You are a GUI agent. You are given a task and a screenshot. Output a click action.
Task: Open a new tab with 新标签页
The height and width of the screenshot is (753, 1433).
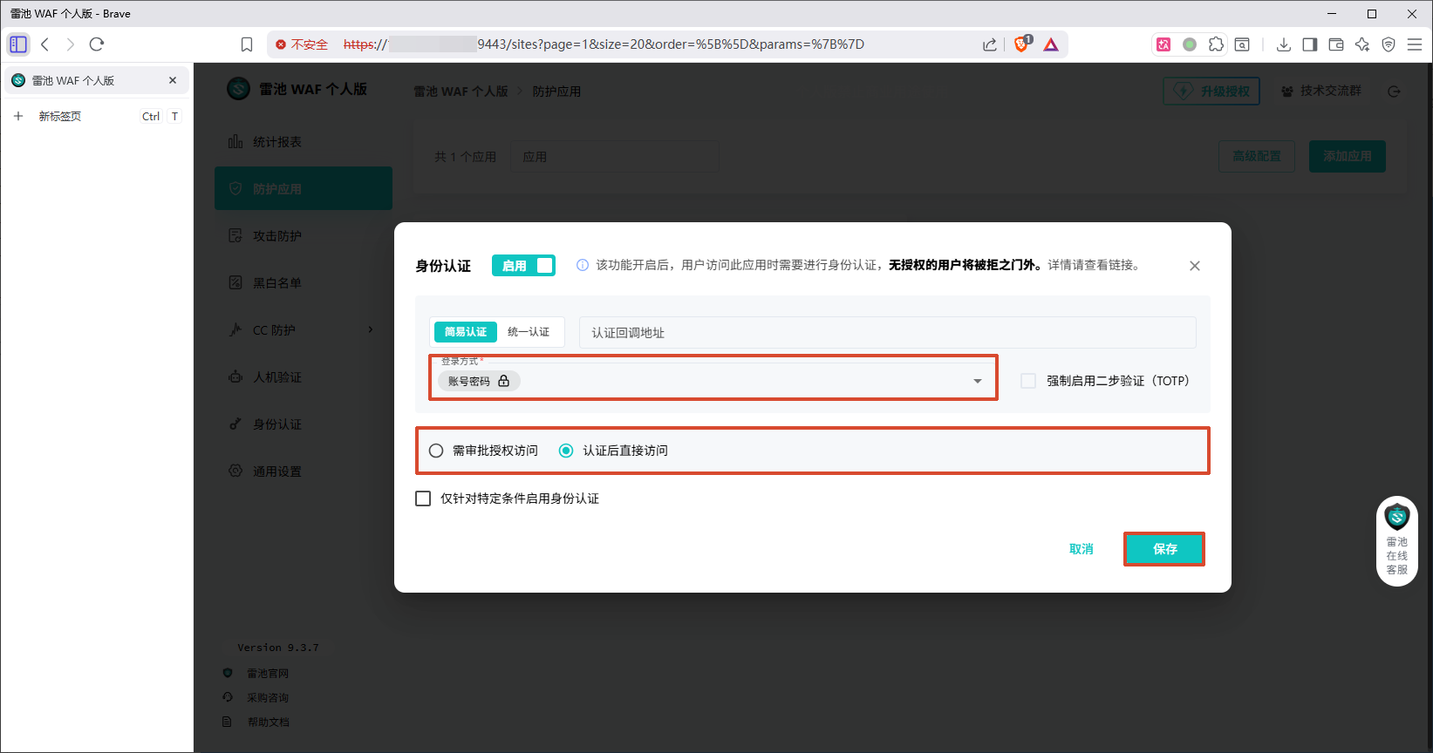59,116
